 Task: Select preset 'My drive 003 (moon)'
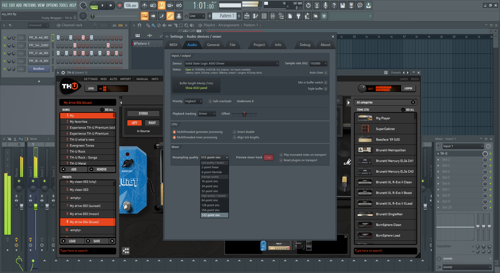pyautogui.click(x=87, y=214)
